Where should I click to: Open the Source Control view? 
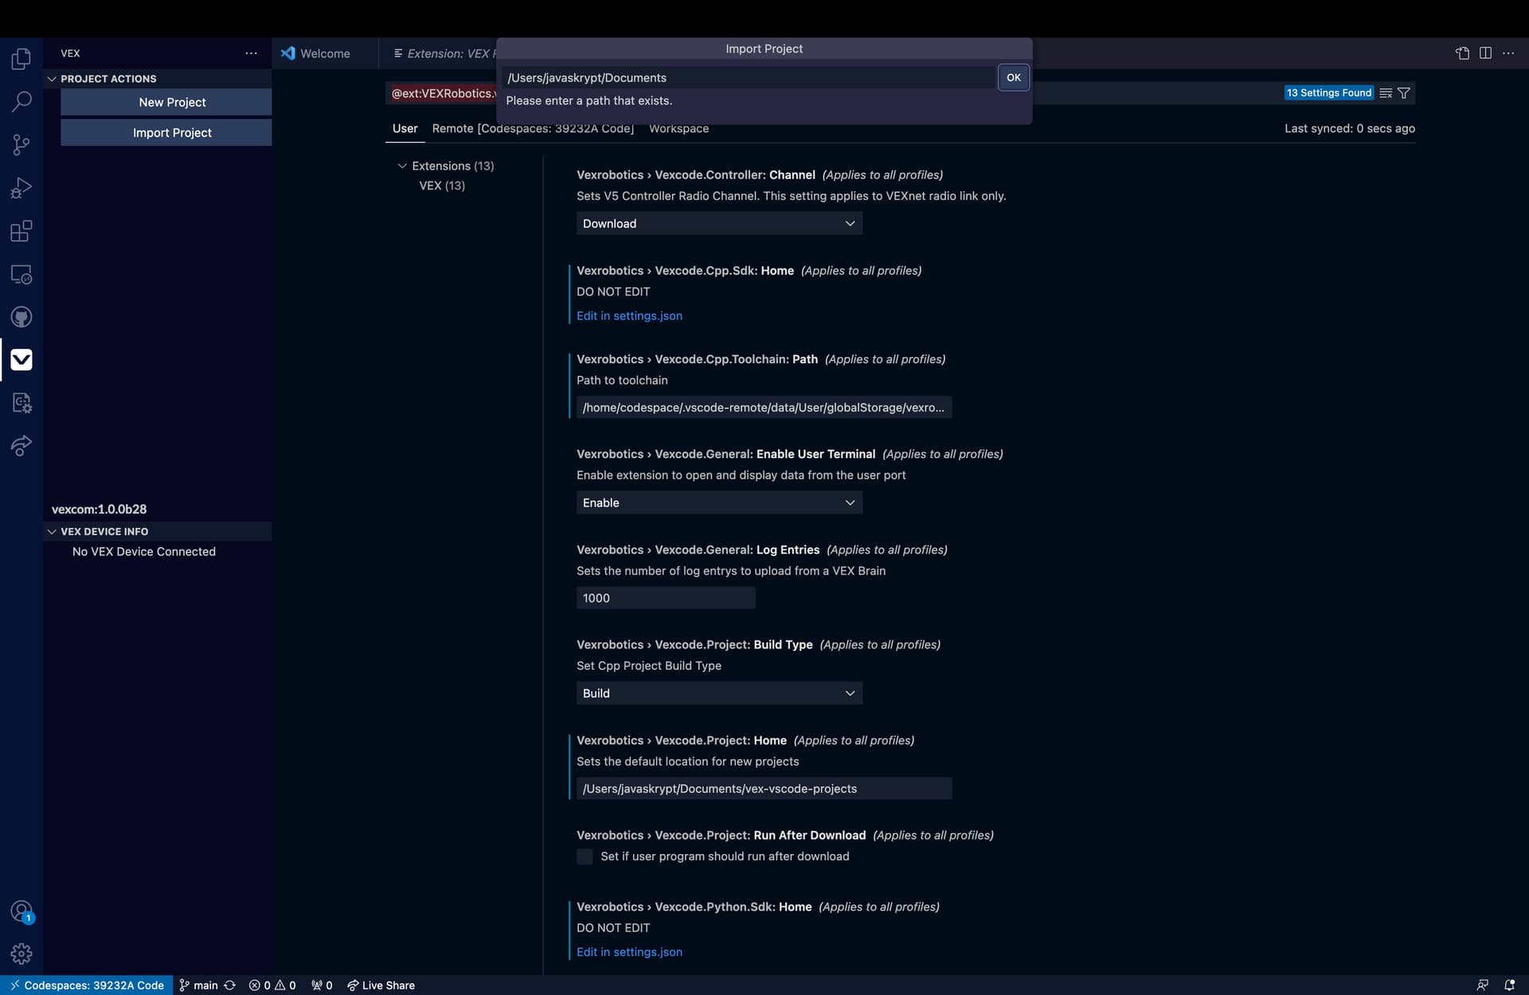pyautogui.click(x=22, y=145)
